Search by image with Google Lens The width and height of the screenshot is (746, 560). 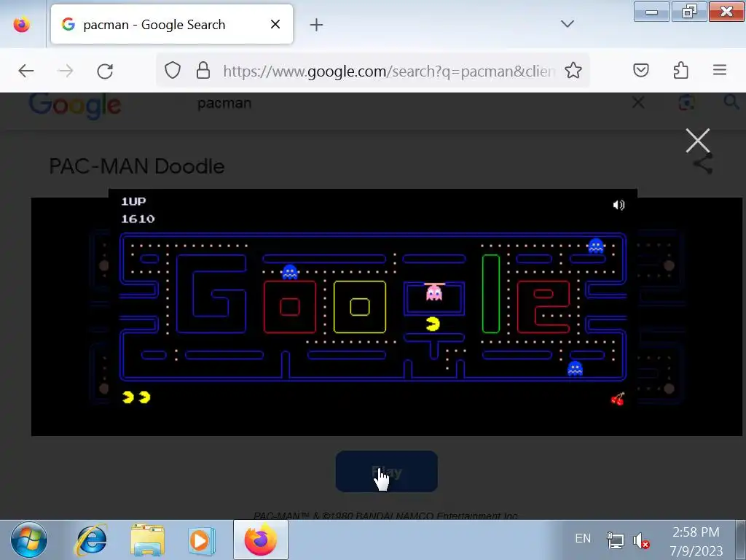(x=686, y=102)
